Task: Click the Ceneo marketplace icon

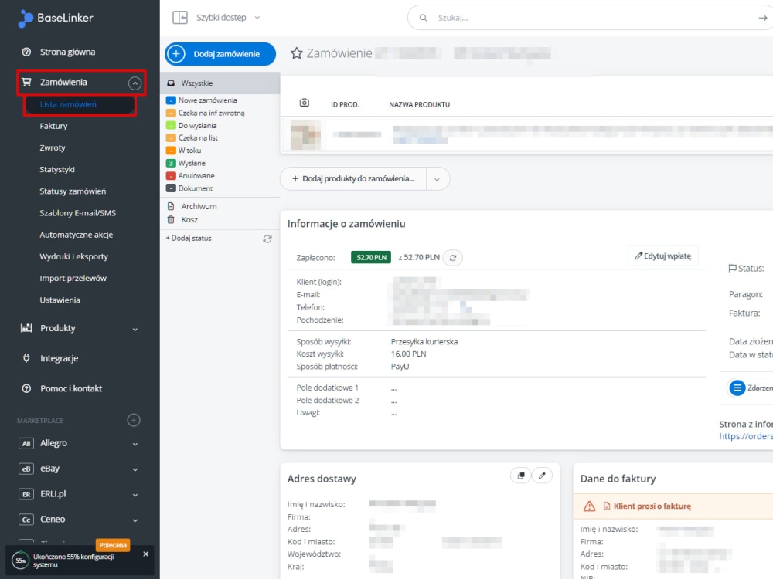Action: coord(26,520)
